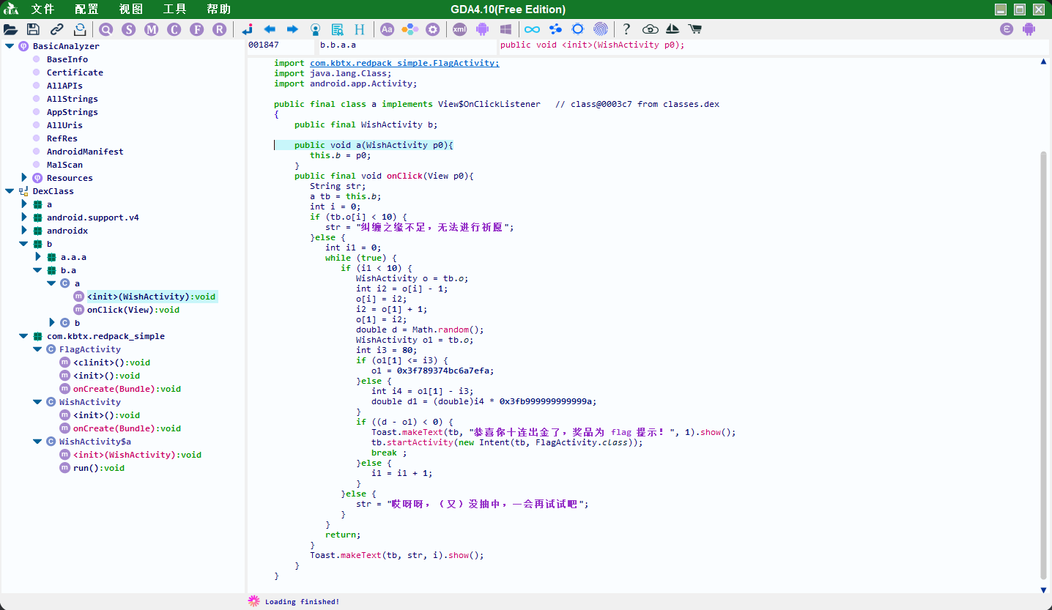Collapse the DexClass tree node
The image size is (1052, 610).
[x=10, y=191]
